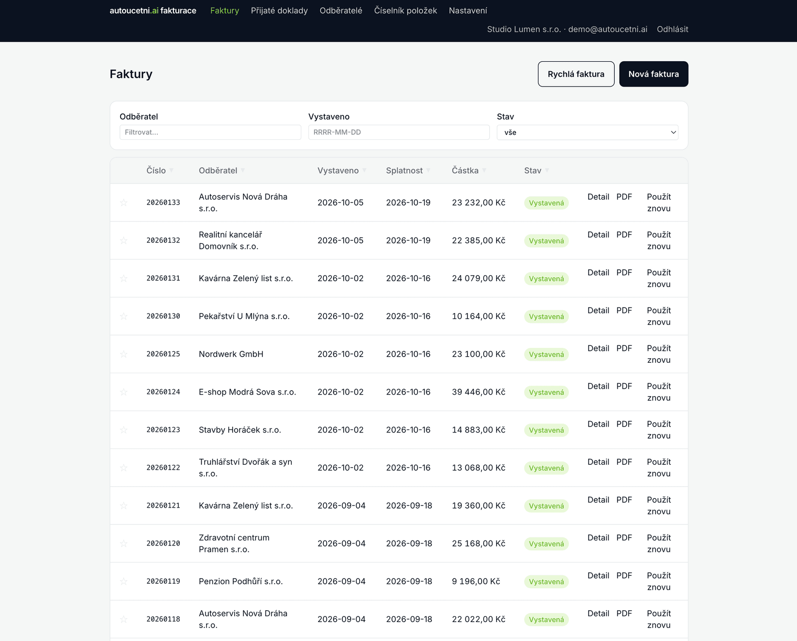Click Odhlásit link

pyautogui.click(x=672, y=29)
